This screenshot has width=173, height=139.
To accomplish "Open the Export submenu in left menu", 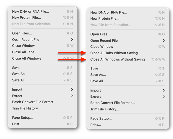I will pyautogui.click(x=43, y=96).
